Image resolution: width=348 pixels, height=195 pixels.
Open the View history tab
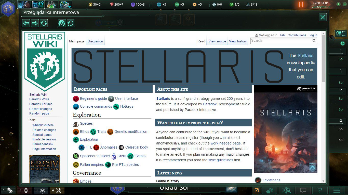(238, 41)
